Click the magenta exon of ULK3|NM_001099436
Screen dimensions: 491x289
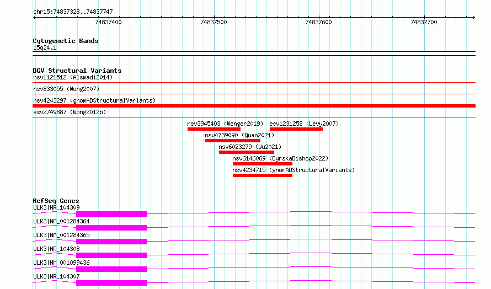click(111, 269)
